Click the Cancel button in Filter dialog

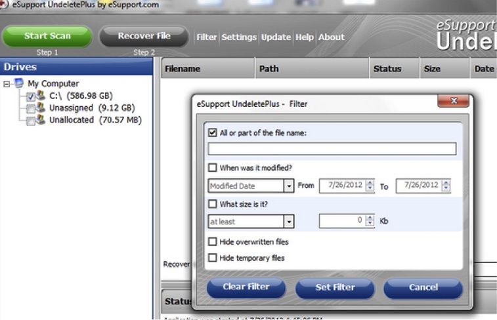click(423, 288)
